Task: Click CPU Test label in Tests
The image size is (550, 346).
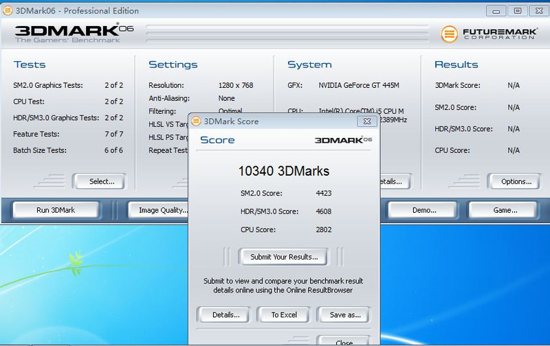Action: coord(29,102)
